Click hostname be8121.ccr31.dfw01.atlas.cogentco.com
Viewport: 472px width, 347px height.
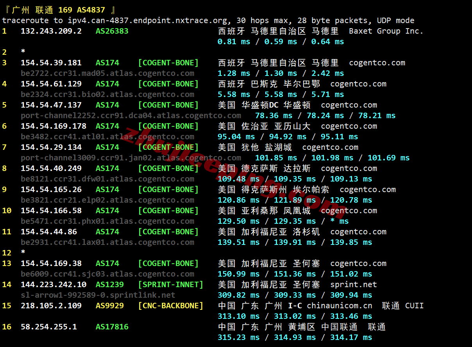[x=107, y=179]
